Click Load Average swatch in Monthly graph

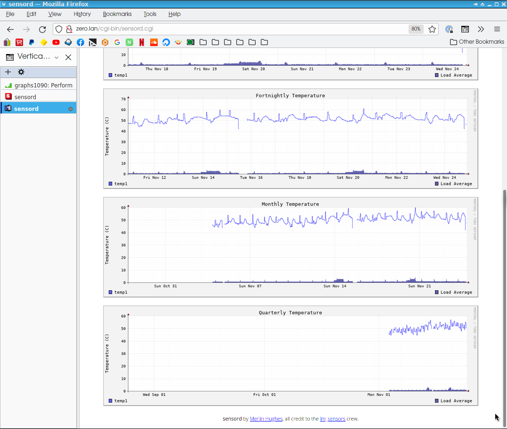click(436, 292)
